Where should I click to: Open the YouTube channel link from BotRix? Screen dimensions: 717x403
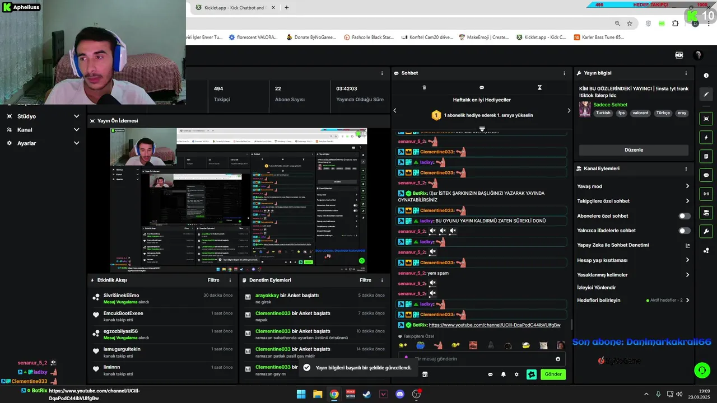(x=495, y=325)
